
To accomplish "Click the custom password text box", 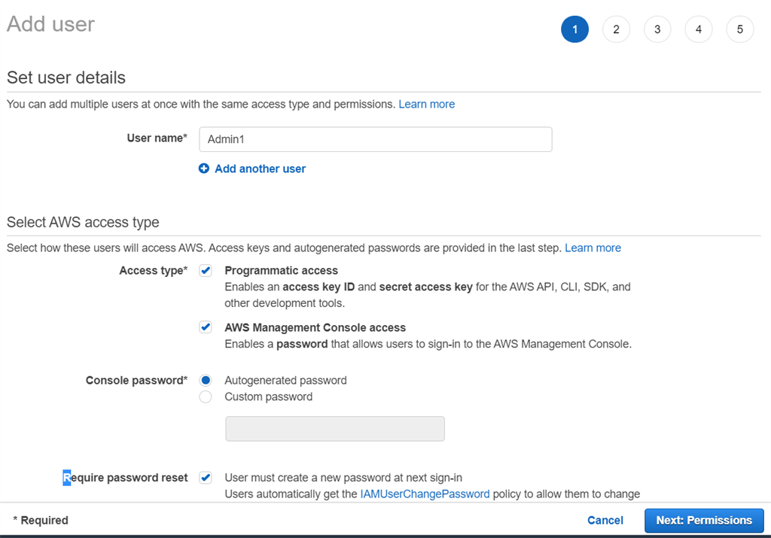I will (x=334, y=428).
